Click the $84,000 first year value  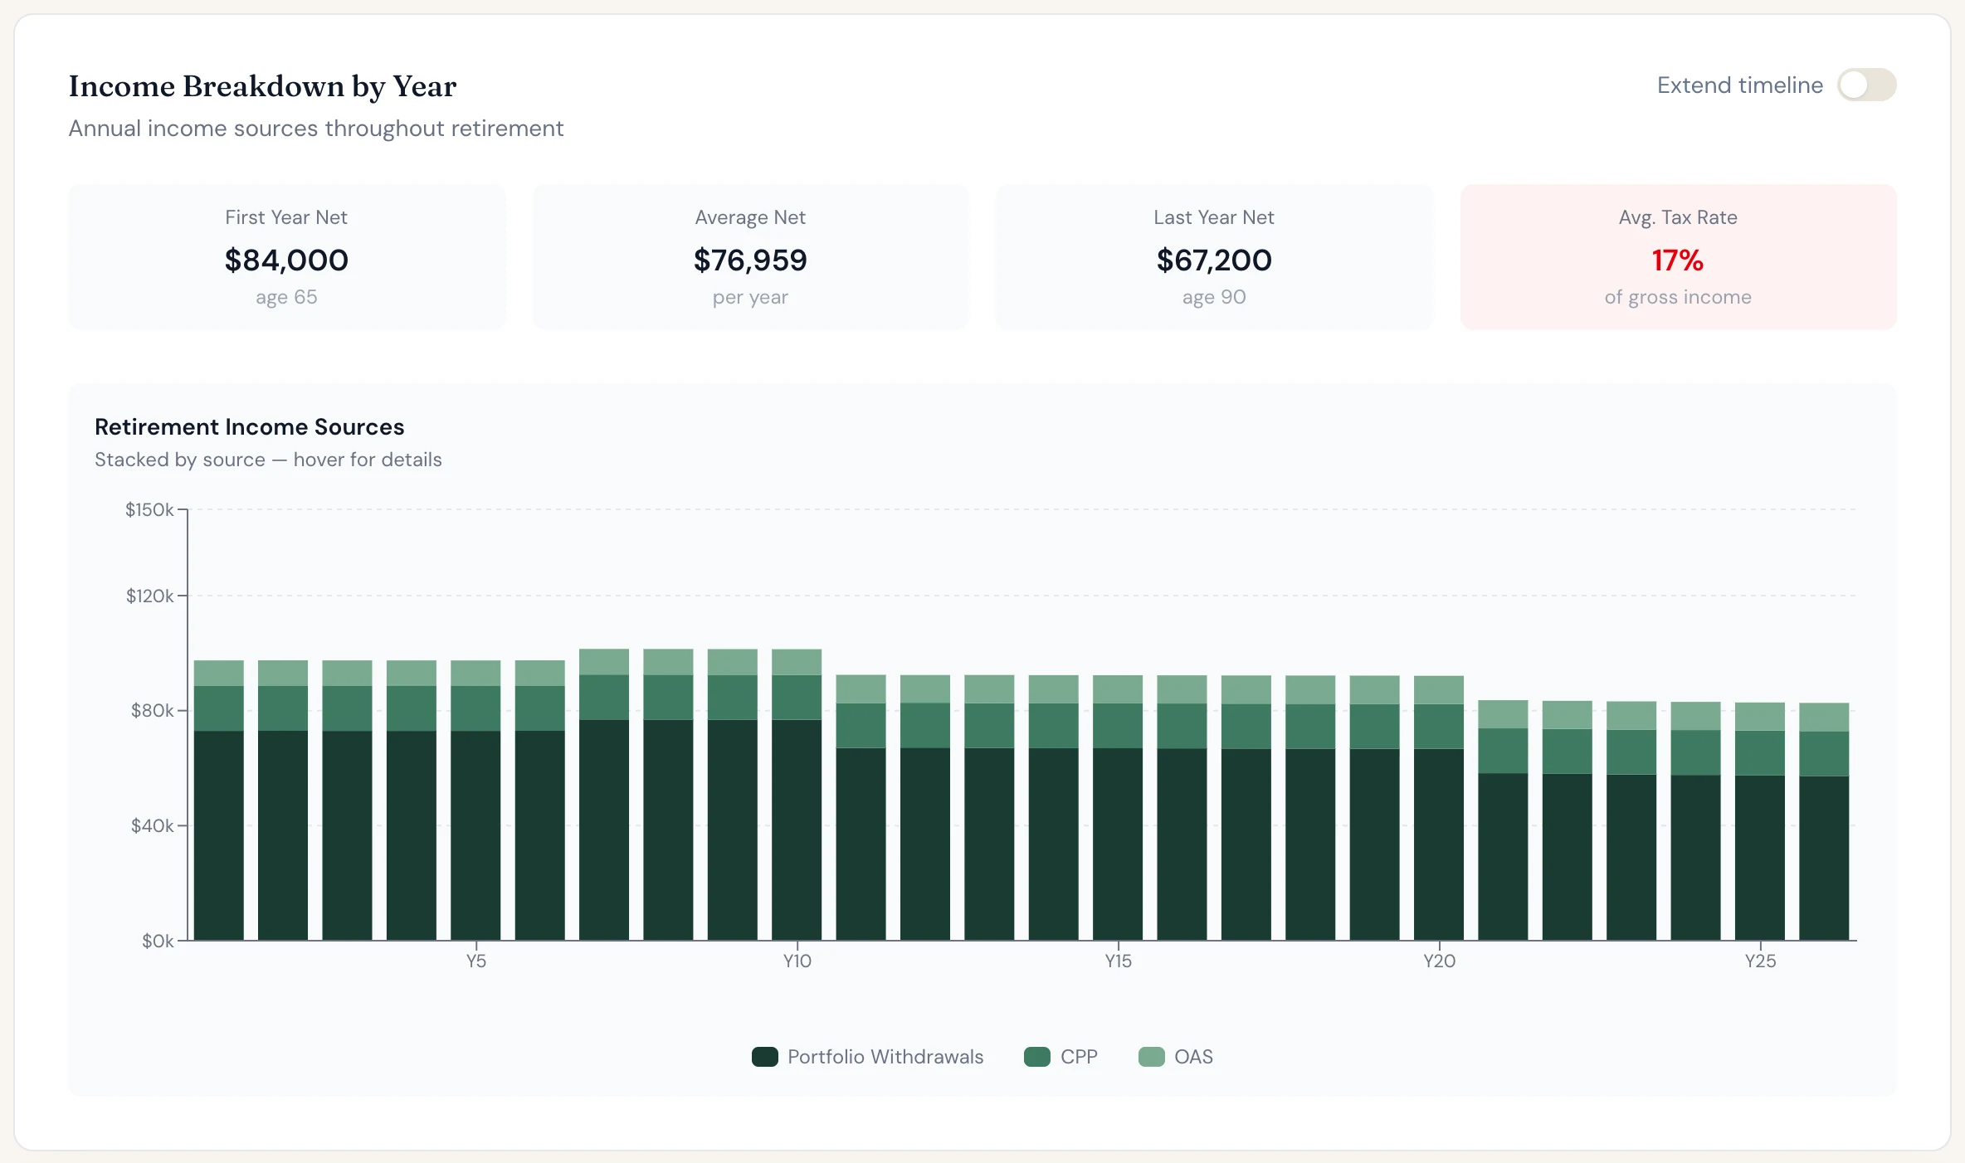[286, 260]
